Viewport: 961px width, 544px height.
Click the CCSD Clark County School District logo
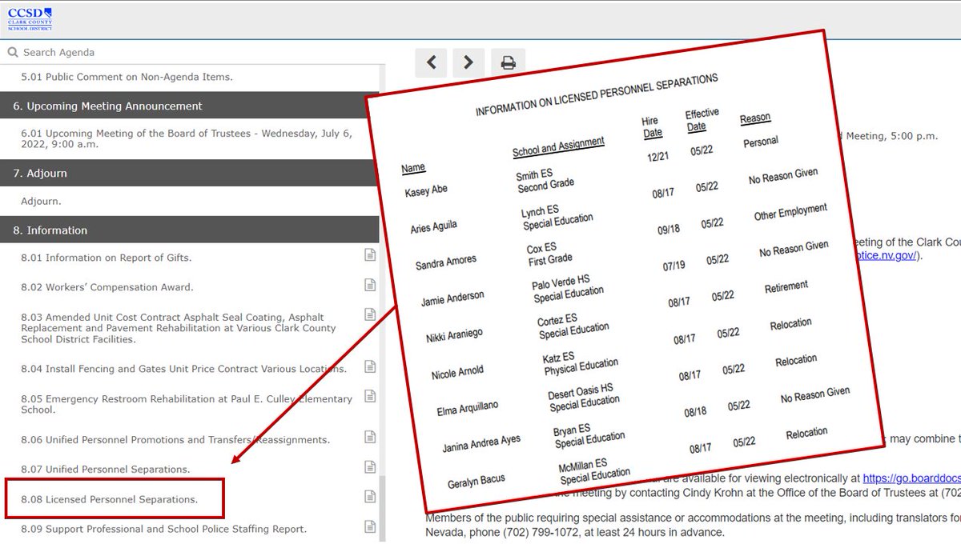pyautogui.click(x=30, y=18)
